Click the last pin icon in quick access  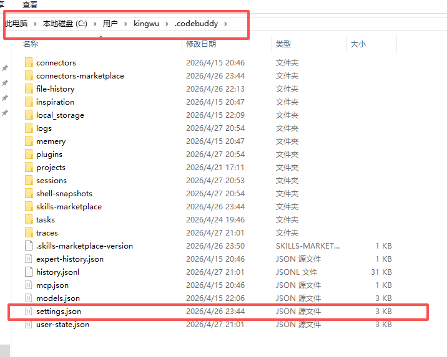click(x=5, y=113)
